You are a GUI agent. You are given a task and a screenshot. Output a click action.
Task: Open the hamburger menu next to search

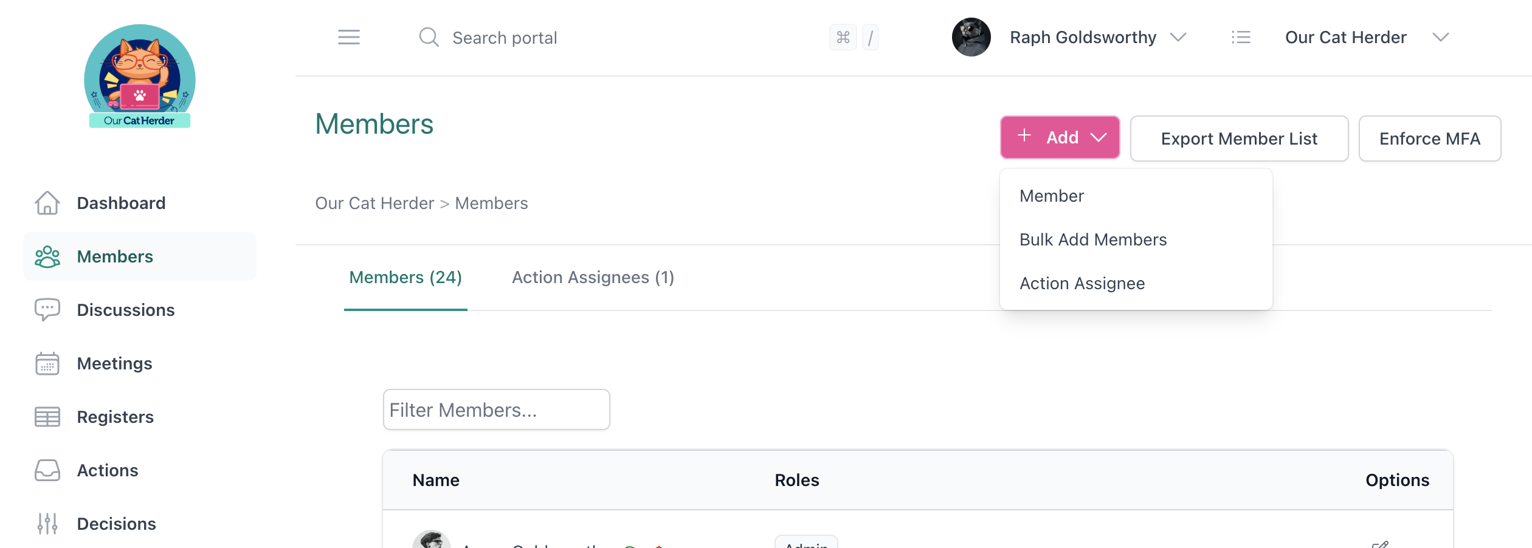[348, 37]
